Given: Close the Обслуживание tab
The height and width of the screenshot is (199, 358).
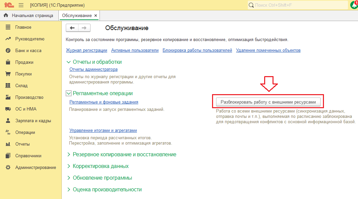Looking at the screenshot, I should tap(96, 15).
